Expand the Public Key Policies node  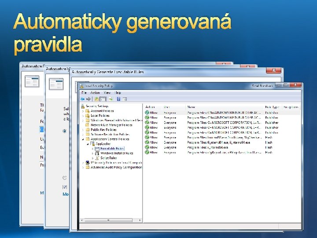pos(83,130)
